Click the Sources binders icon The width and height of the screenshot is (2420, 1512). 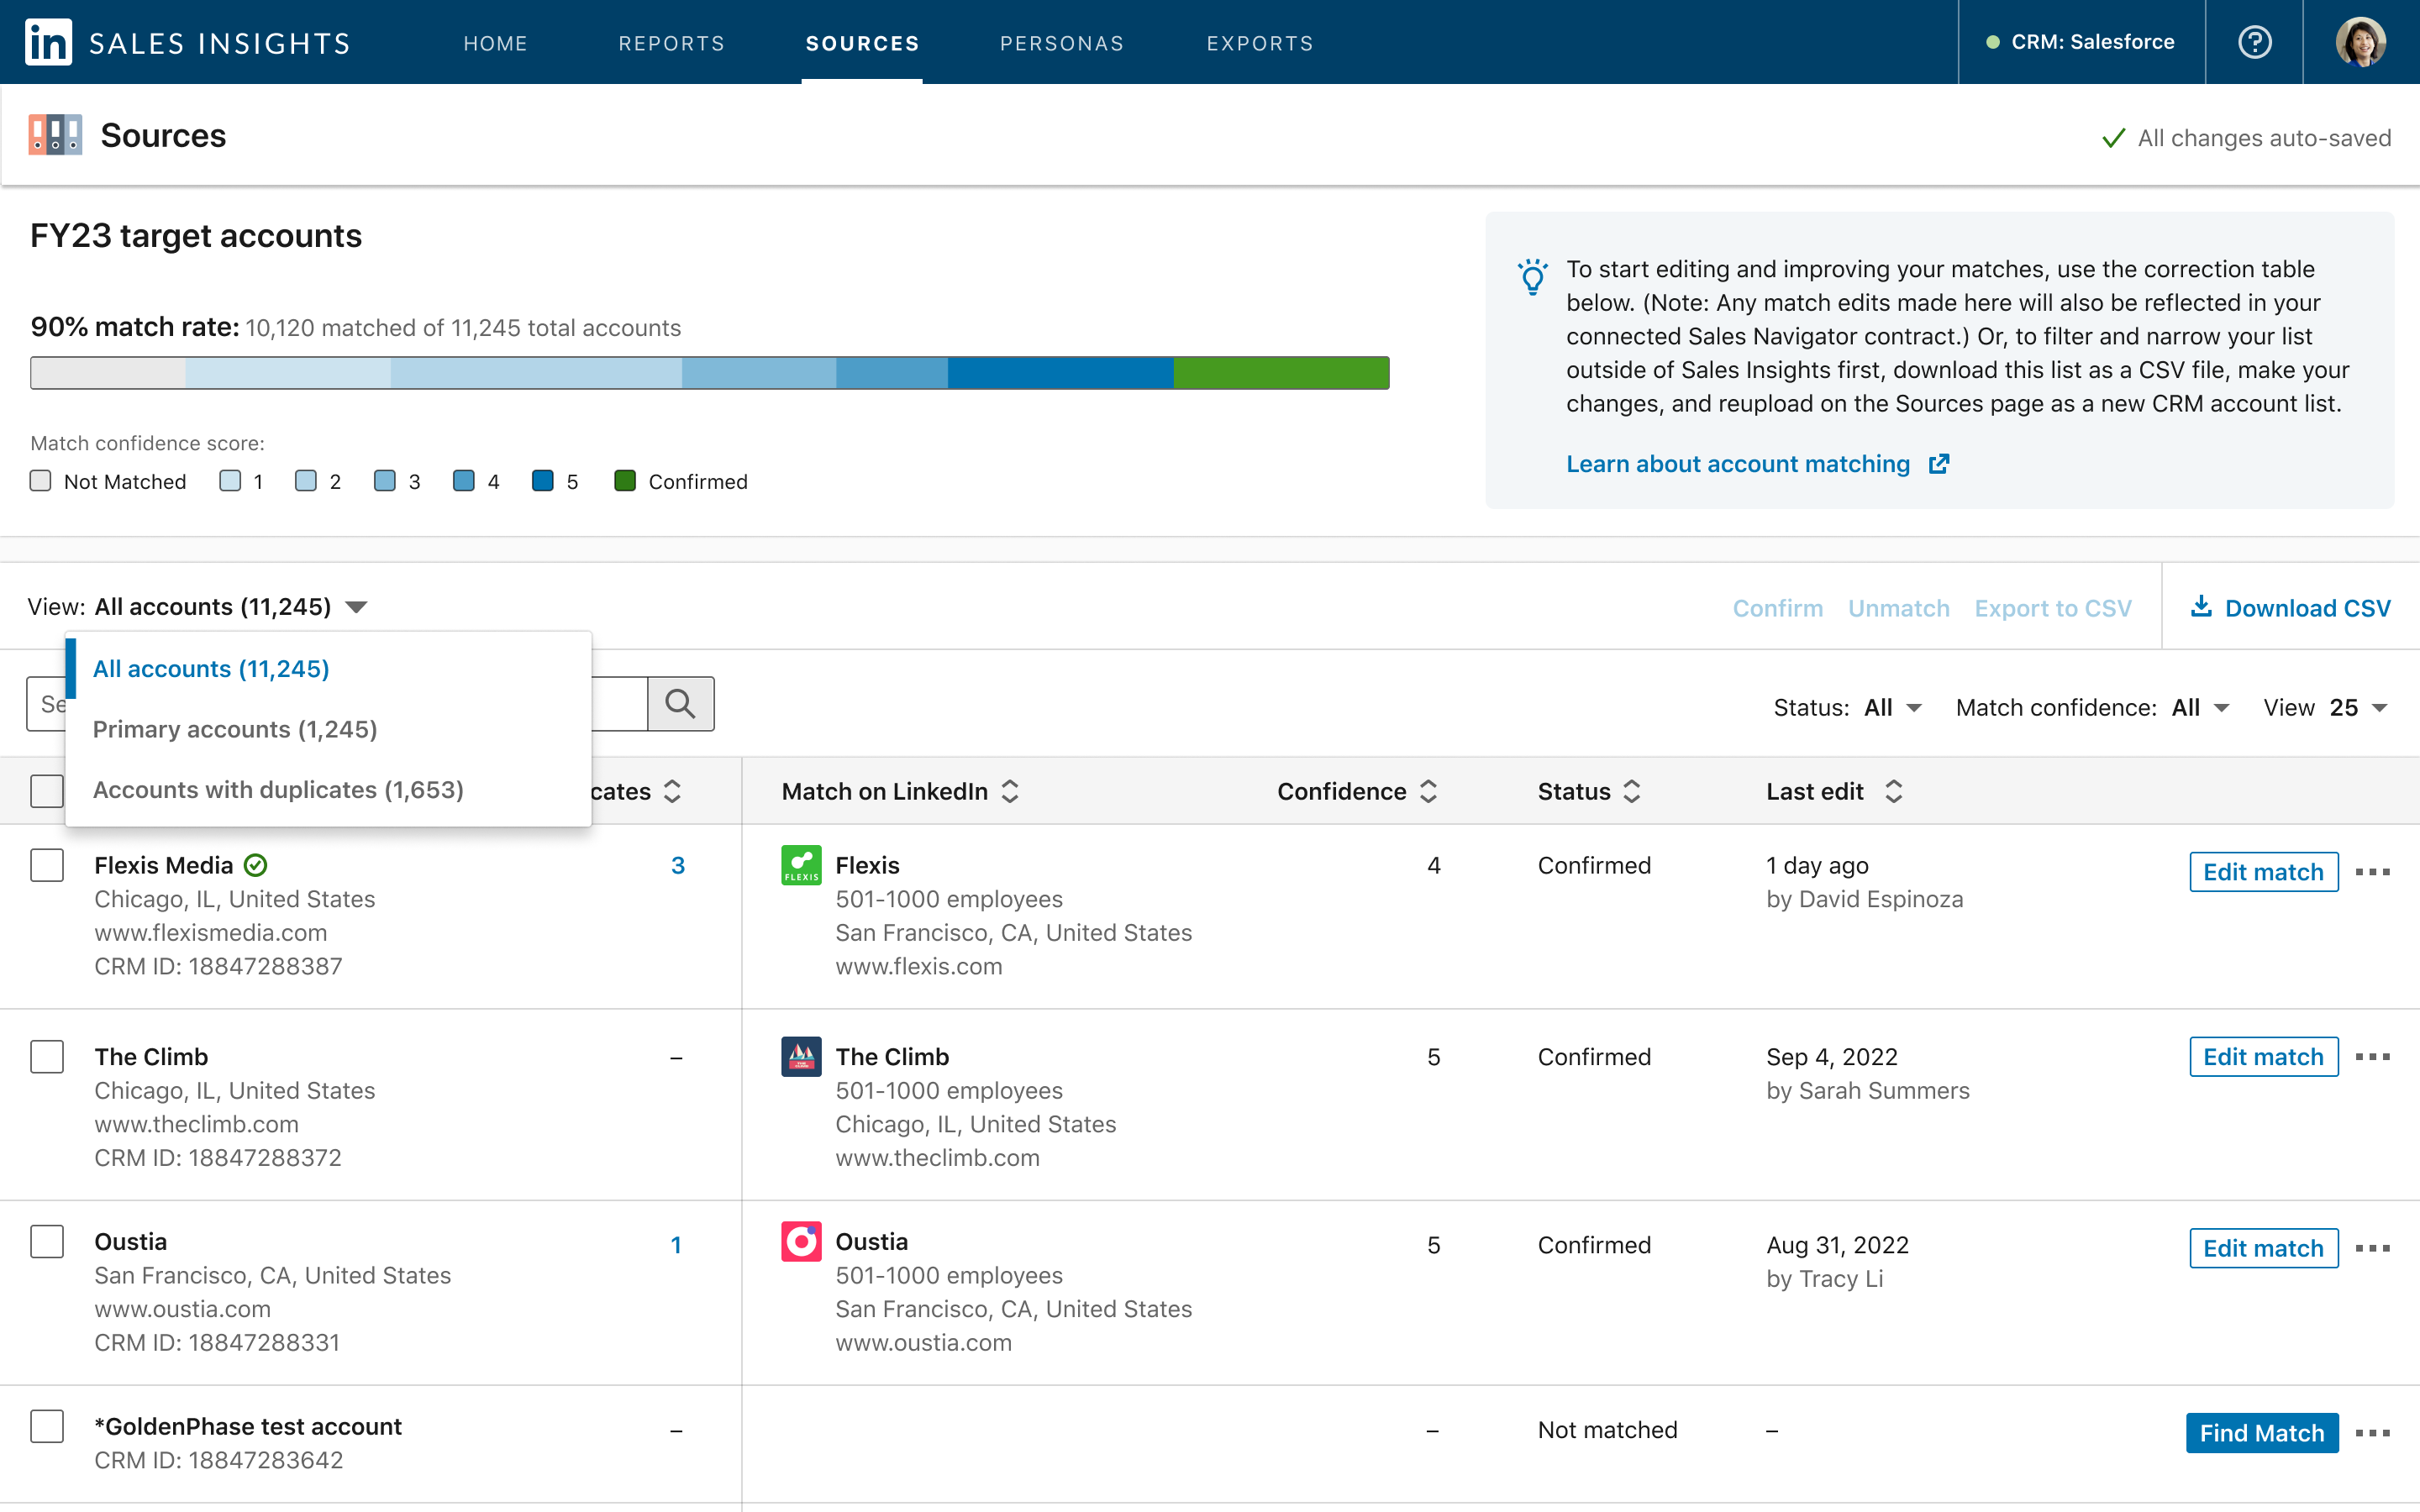55,135
